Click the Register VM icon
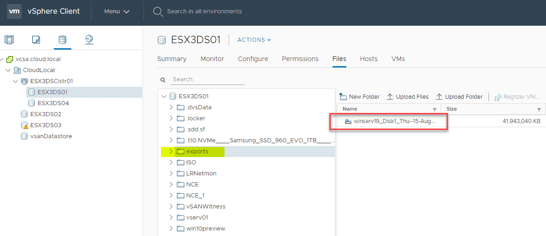Viewport: 546px width, 236px height. [x=498, y=96]
